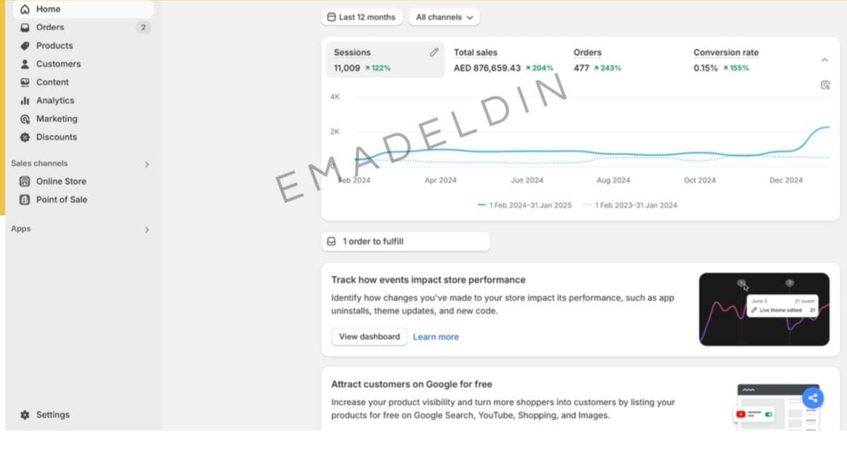Open the Last 12 months date picker
Viewport: 847px width, 461px height.
click(362, 17)
